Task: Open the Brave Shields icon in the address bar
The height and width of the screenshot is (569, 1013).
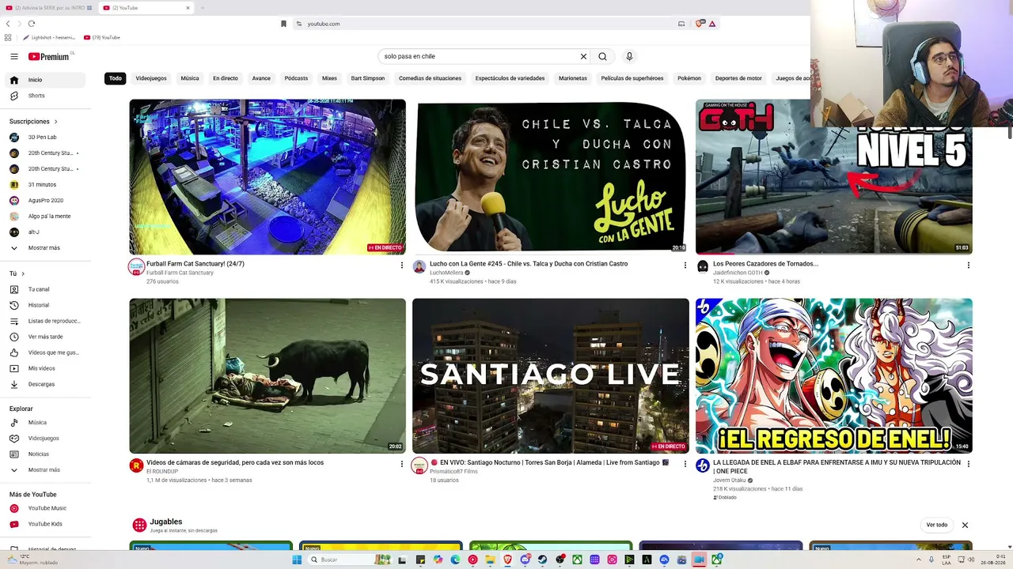Action: click(700, 24)
